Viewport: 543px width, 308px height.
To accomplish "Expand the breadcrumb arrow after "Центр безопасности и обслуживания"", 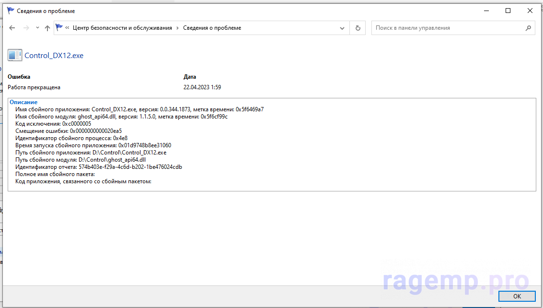I will [178, 28].
